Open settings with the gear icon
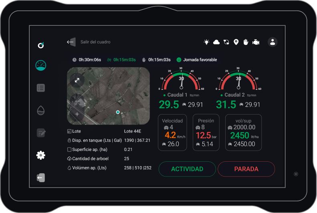This screenshot has height=213, width=317. pyautogui.click(x=40, y=155)
